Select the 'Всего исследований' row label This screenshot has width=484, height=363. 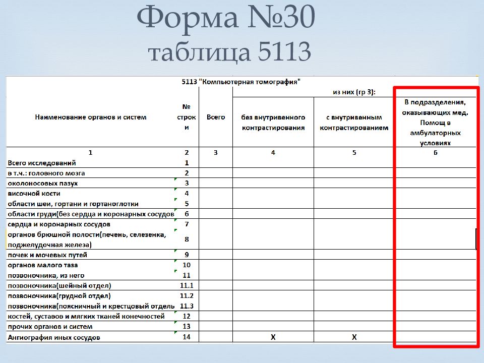pyautogui.click(x=41, y=163)
